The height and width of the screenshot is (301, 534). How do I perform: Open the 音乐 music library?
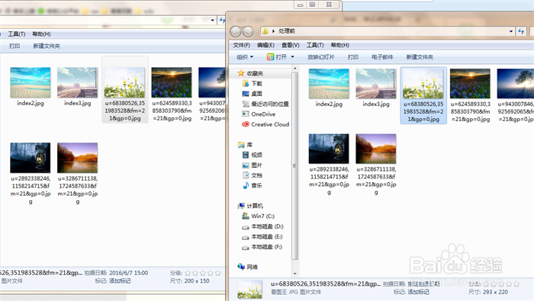[253, 185]
